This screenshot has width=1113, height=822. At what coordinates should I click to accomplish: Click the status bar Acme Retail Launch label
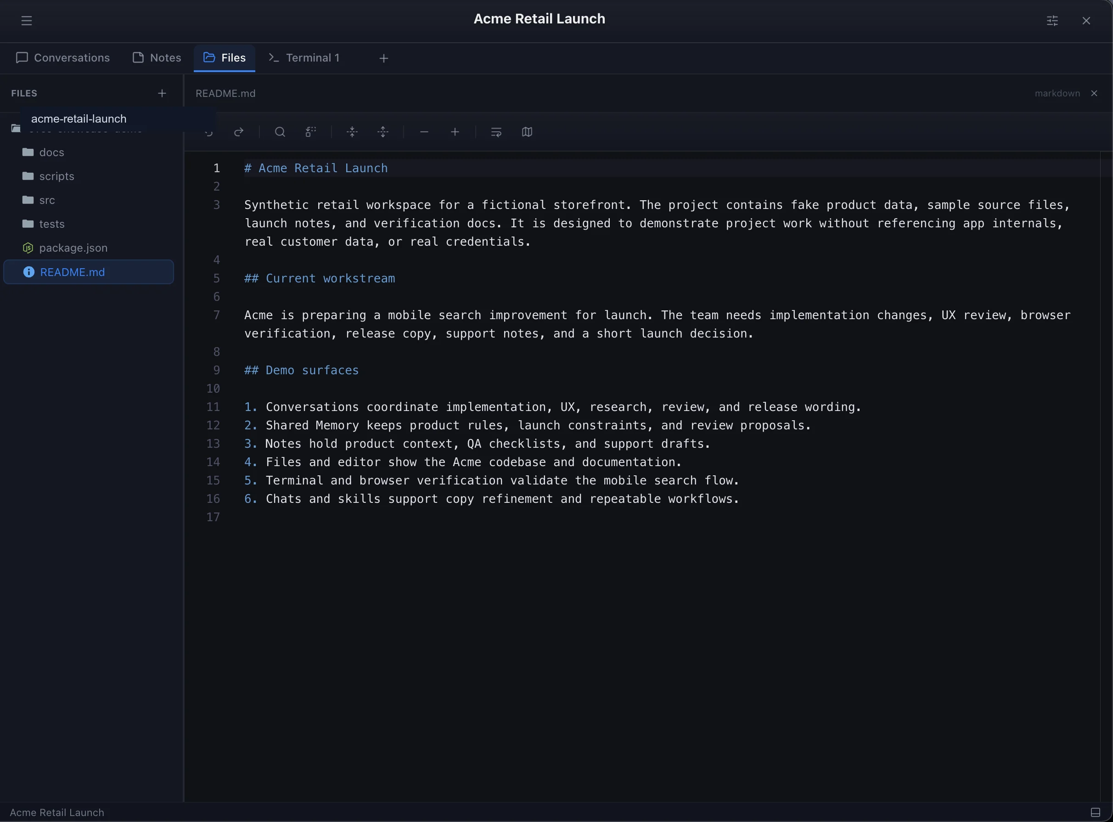pos(57,812)
